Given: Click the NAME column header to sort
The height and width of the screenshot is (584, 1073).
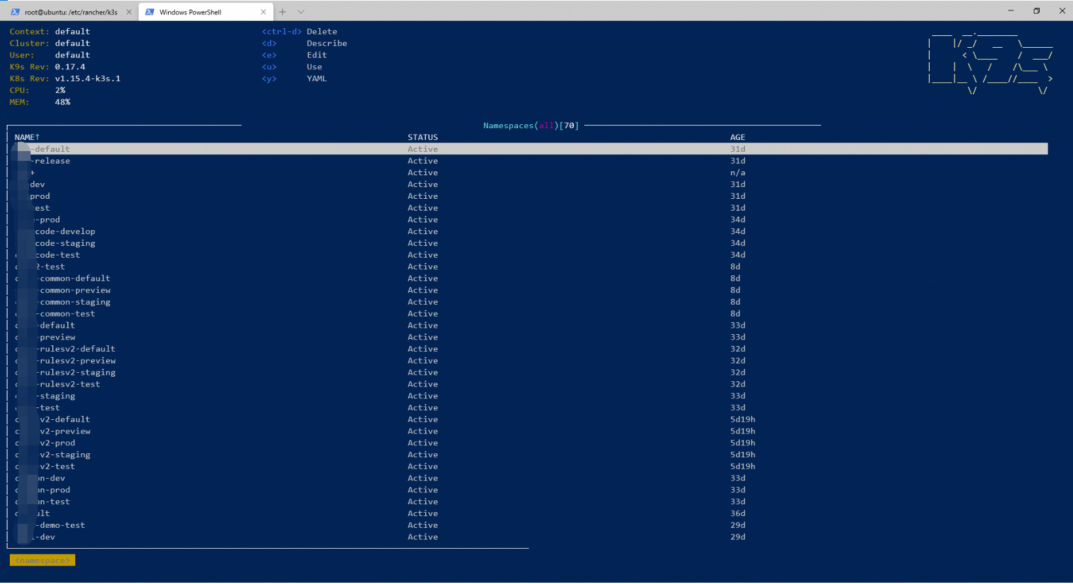Looking at the screenshot, I should point(27,137).
